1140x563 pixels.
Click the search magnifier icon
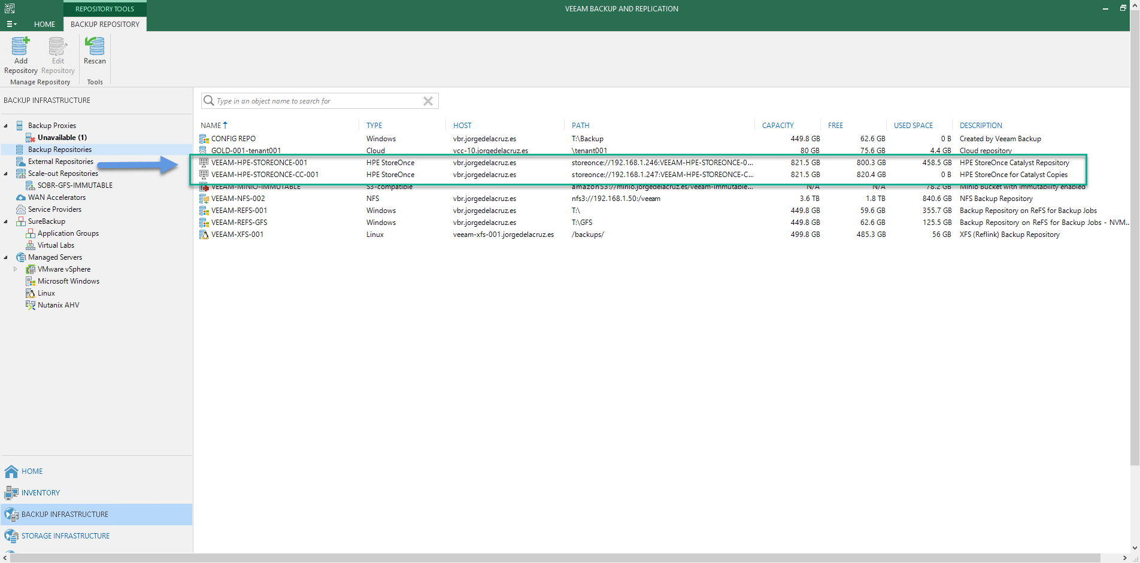click(208, 101)
